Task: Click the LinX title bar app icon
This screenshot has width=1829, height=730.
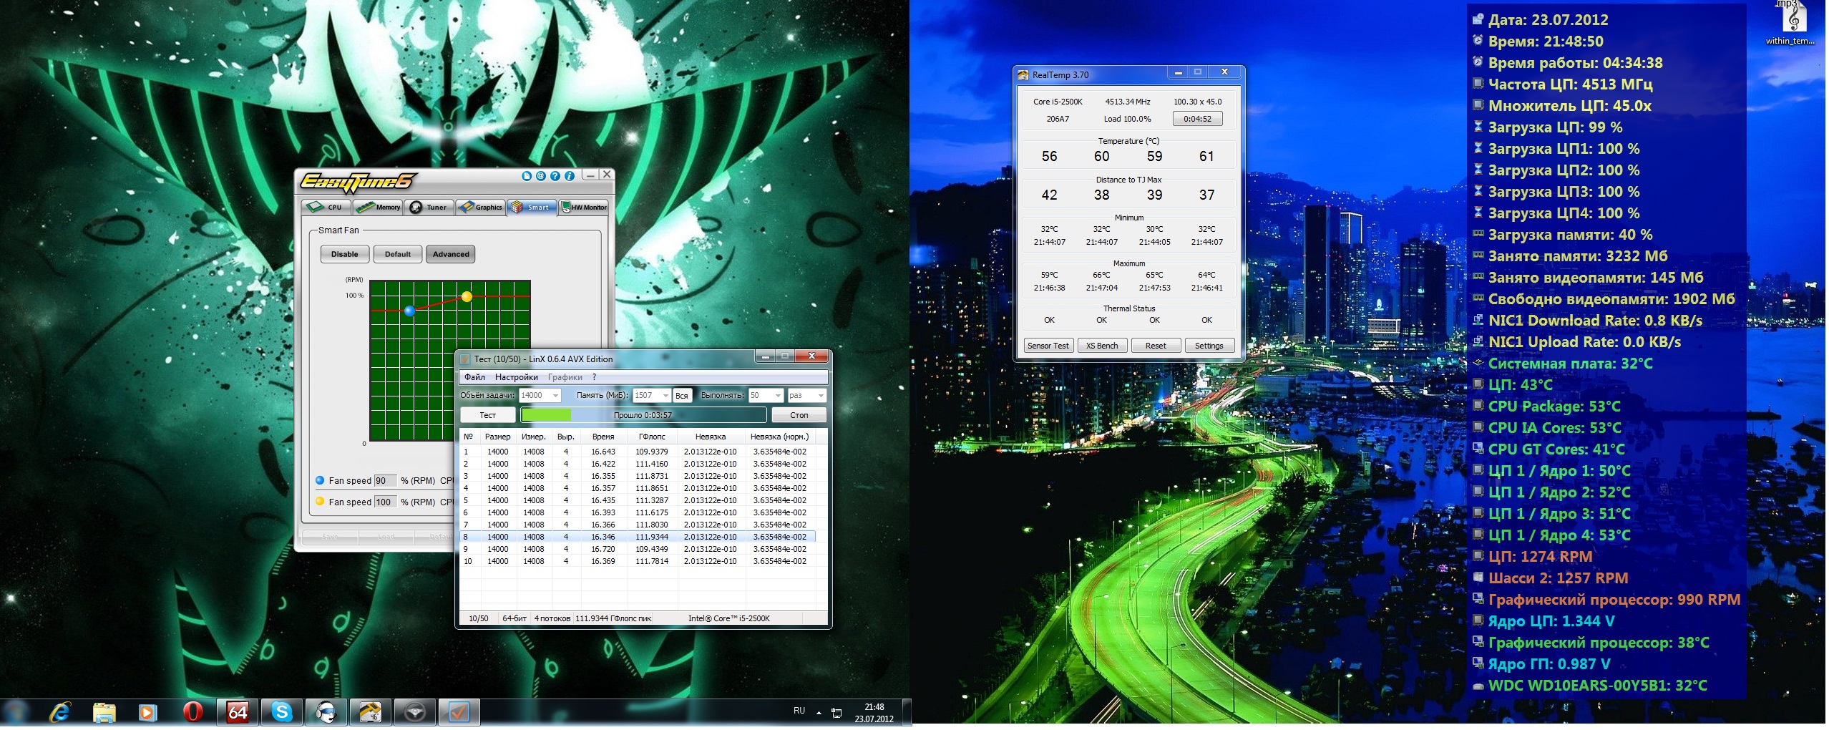Action: [464, 359]
